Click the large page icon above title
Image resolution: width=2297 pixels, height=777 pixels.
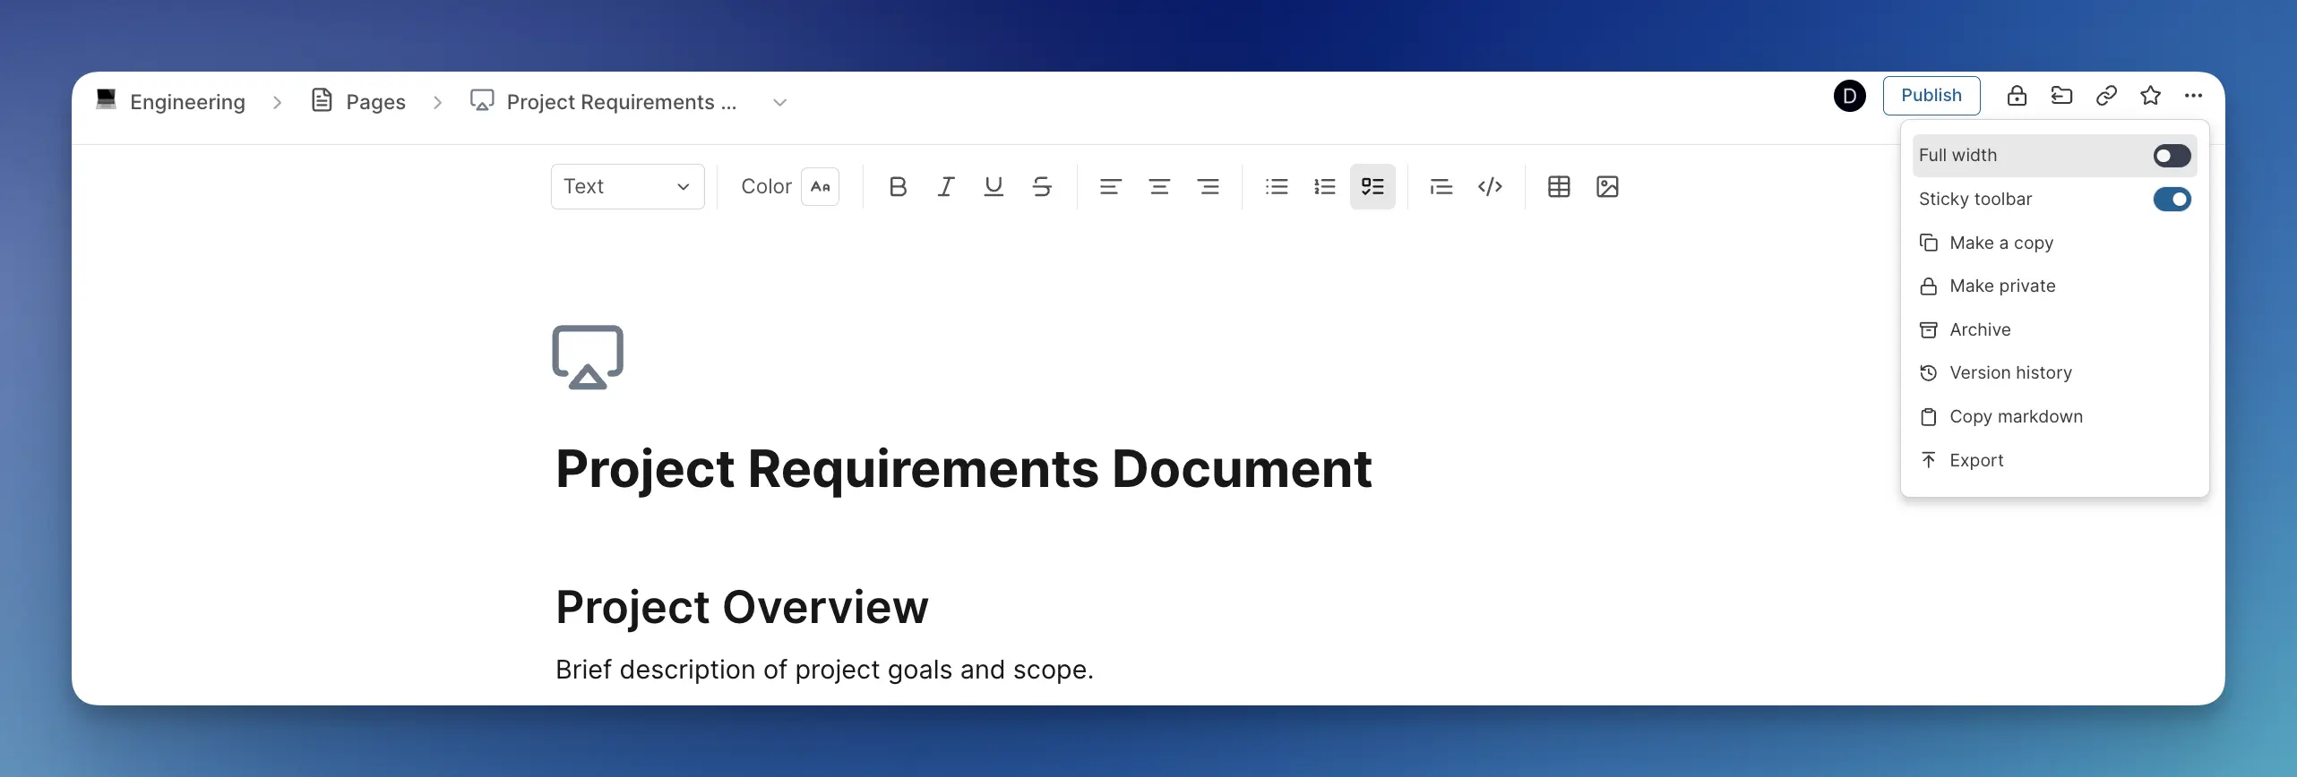[x=588, y=357]
